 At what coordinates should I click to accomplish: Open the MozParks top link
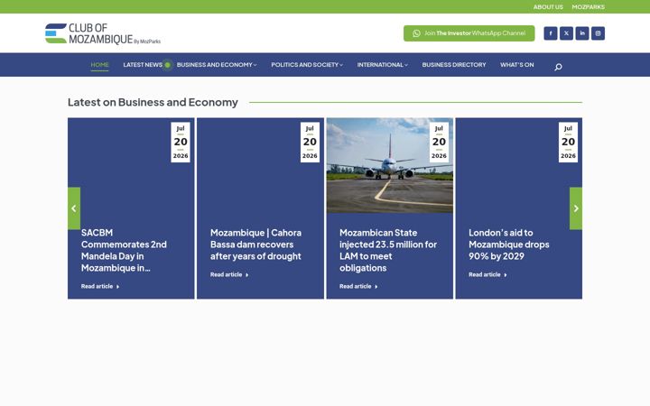(x=589, y=7)
